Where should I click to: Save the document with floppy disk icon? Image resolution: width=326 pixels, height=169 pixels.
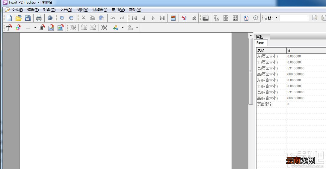point(28,18)
